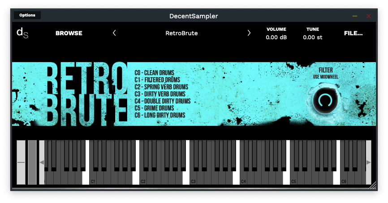Viewport: 388px width, 203px height.
Task: Click the RetroBrute preset name
Action: click(x=181, y=33)
